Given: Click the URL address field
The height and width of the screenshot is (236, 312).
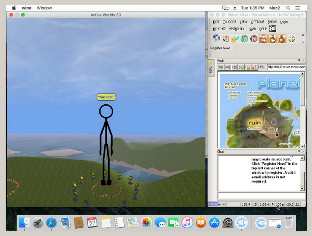Looking at the screenshot, I should [x=286, y=67].
